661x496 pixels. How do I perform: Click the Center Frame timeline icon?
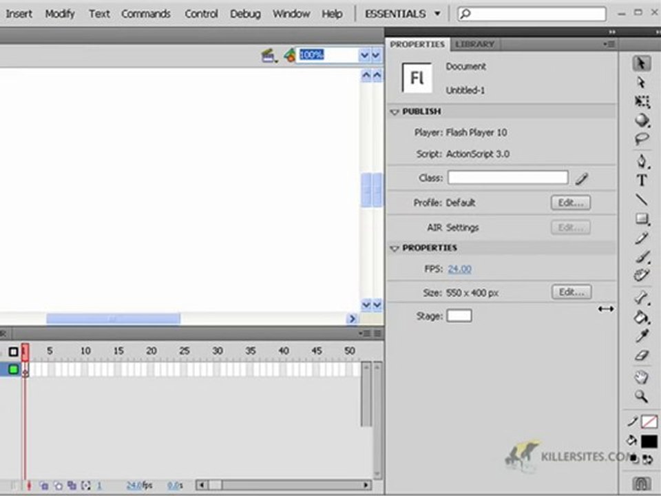click(29, 486)
